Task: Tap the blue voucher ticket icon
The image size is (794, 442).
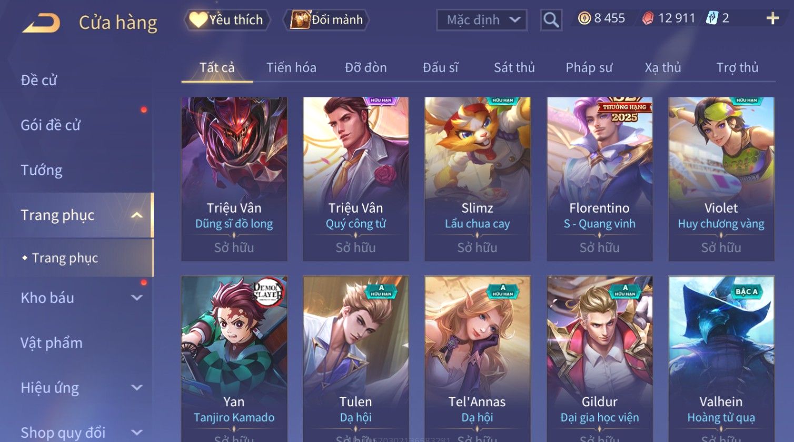Action: [711, 18]
